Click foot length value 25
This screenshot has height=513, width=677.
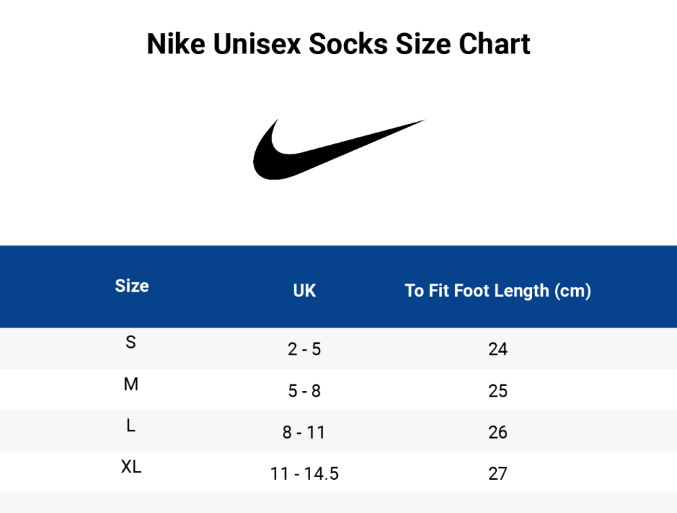[x=498, y=391]
